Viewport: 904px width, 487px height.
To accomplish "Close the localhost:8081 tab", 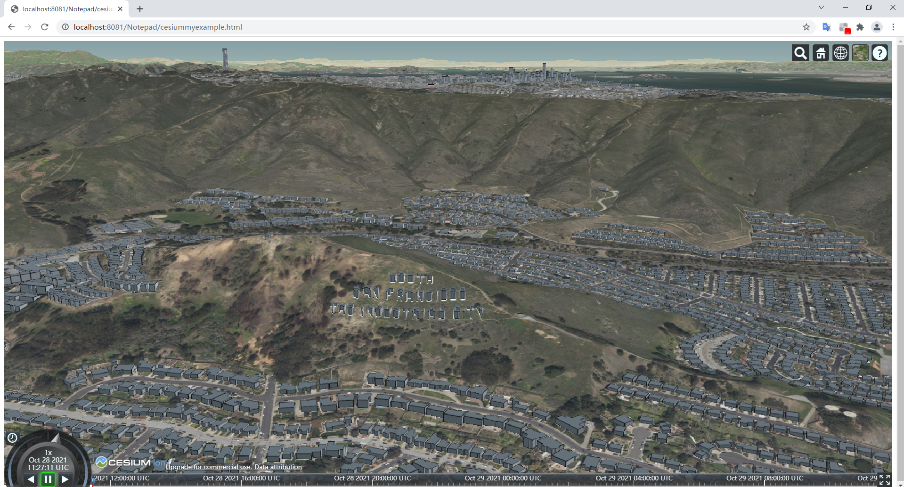I will coord(120,9).
